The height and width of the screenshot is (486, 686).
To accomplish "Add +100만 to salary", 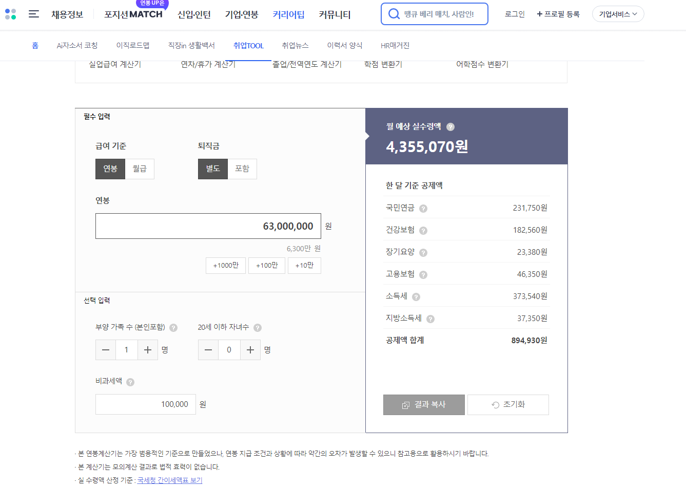I will tap(267, 266).
